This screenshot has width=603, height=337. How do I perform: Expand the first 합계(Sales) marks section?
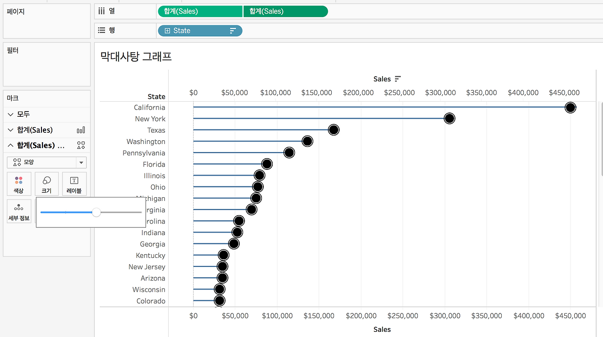[11, 130]
